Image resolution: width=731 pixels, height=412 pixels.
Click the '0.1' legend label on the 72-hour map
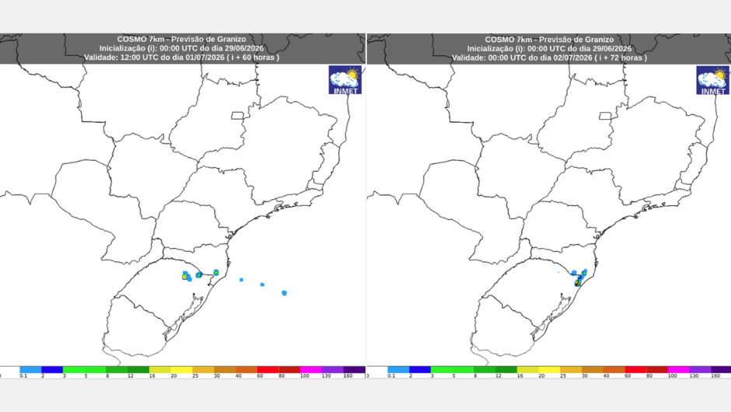pyautogui.click(x=390, y=376)
